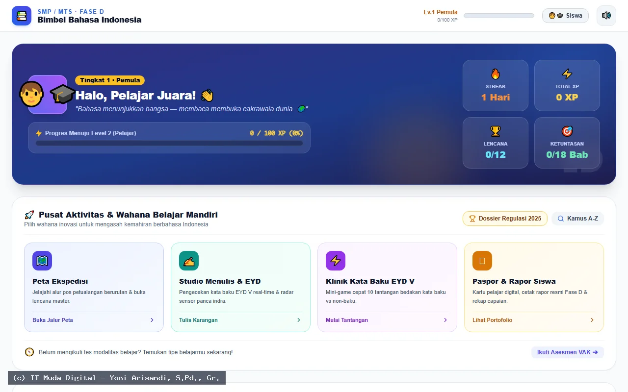628x392 pixels.
Task: Follow the Mulai Tantangan link
Action: pos(347,320)
